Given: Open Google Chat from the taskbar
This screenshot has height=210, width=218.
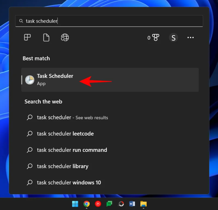Looking at the screenshot, I should click(x=110, y=204).
